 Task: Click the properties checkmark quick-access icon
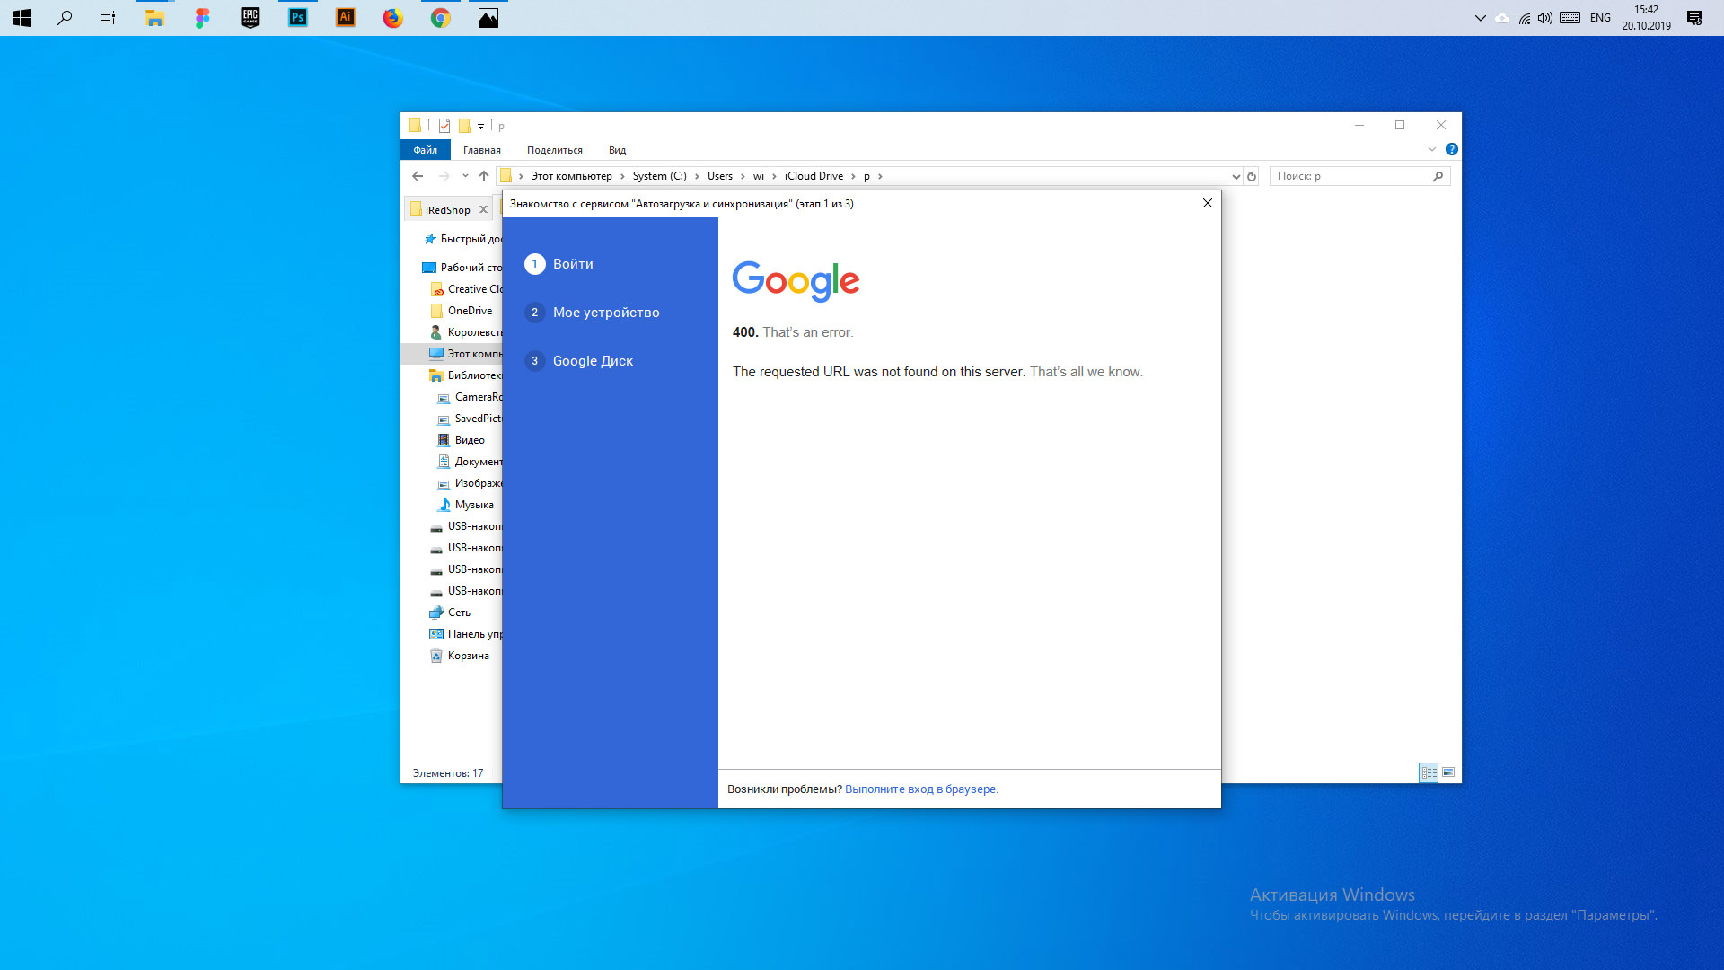click(x=444, y=126)
